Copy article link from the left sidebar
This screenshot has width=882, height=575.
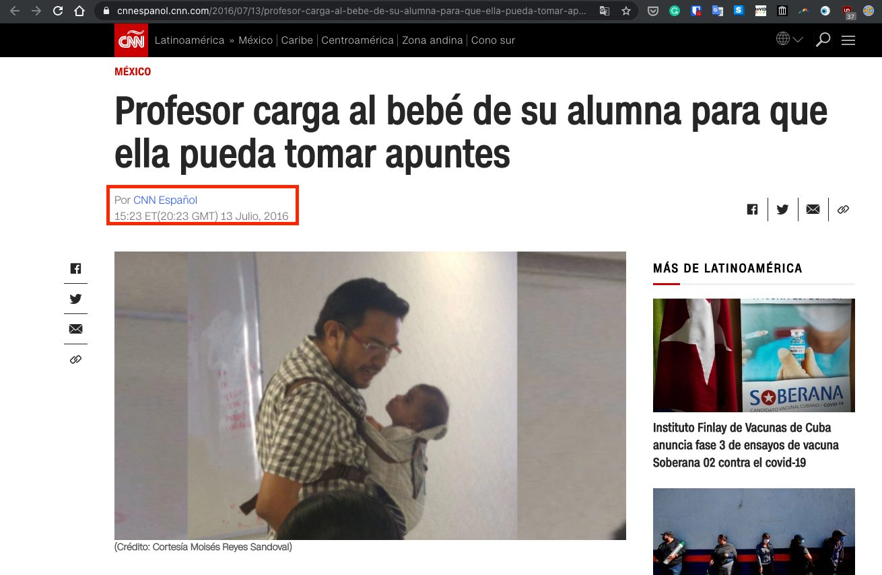coord(75,360)
